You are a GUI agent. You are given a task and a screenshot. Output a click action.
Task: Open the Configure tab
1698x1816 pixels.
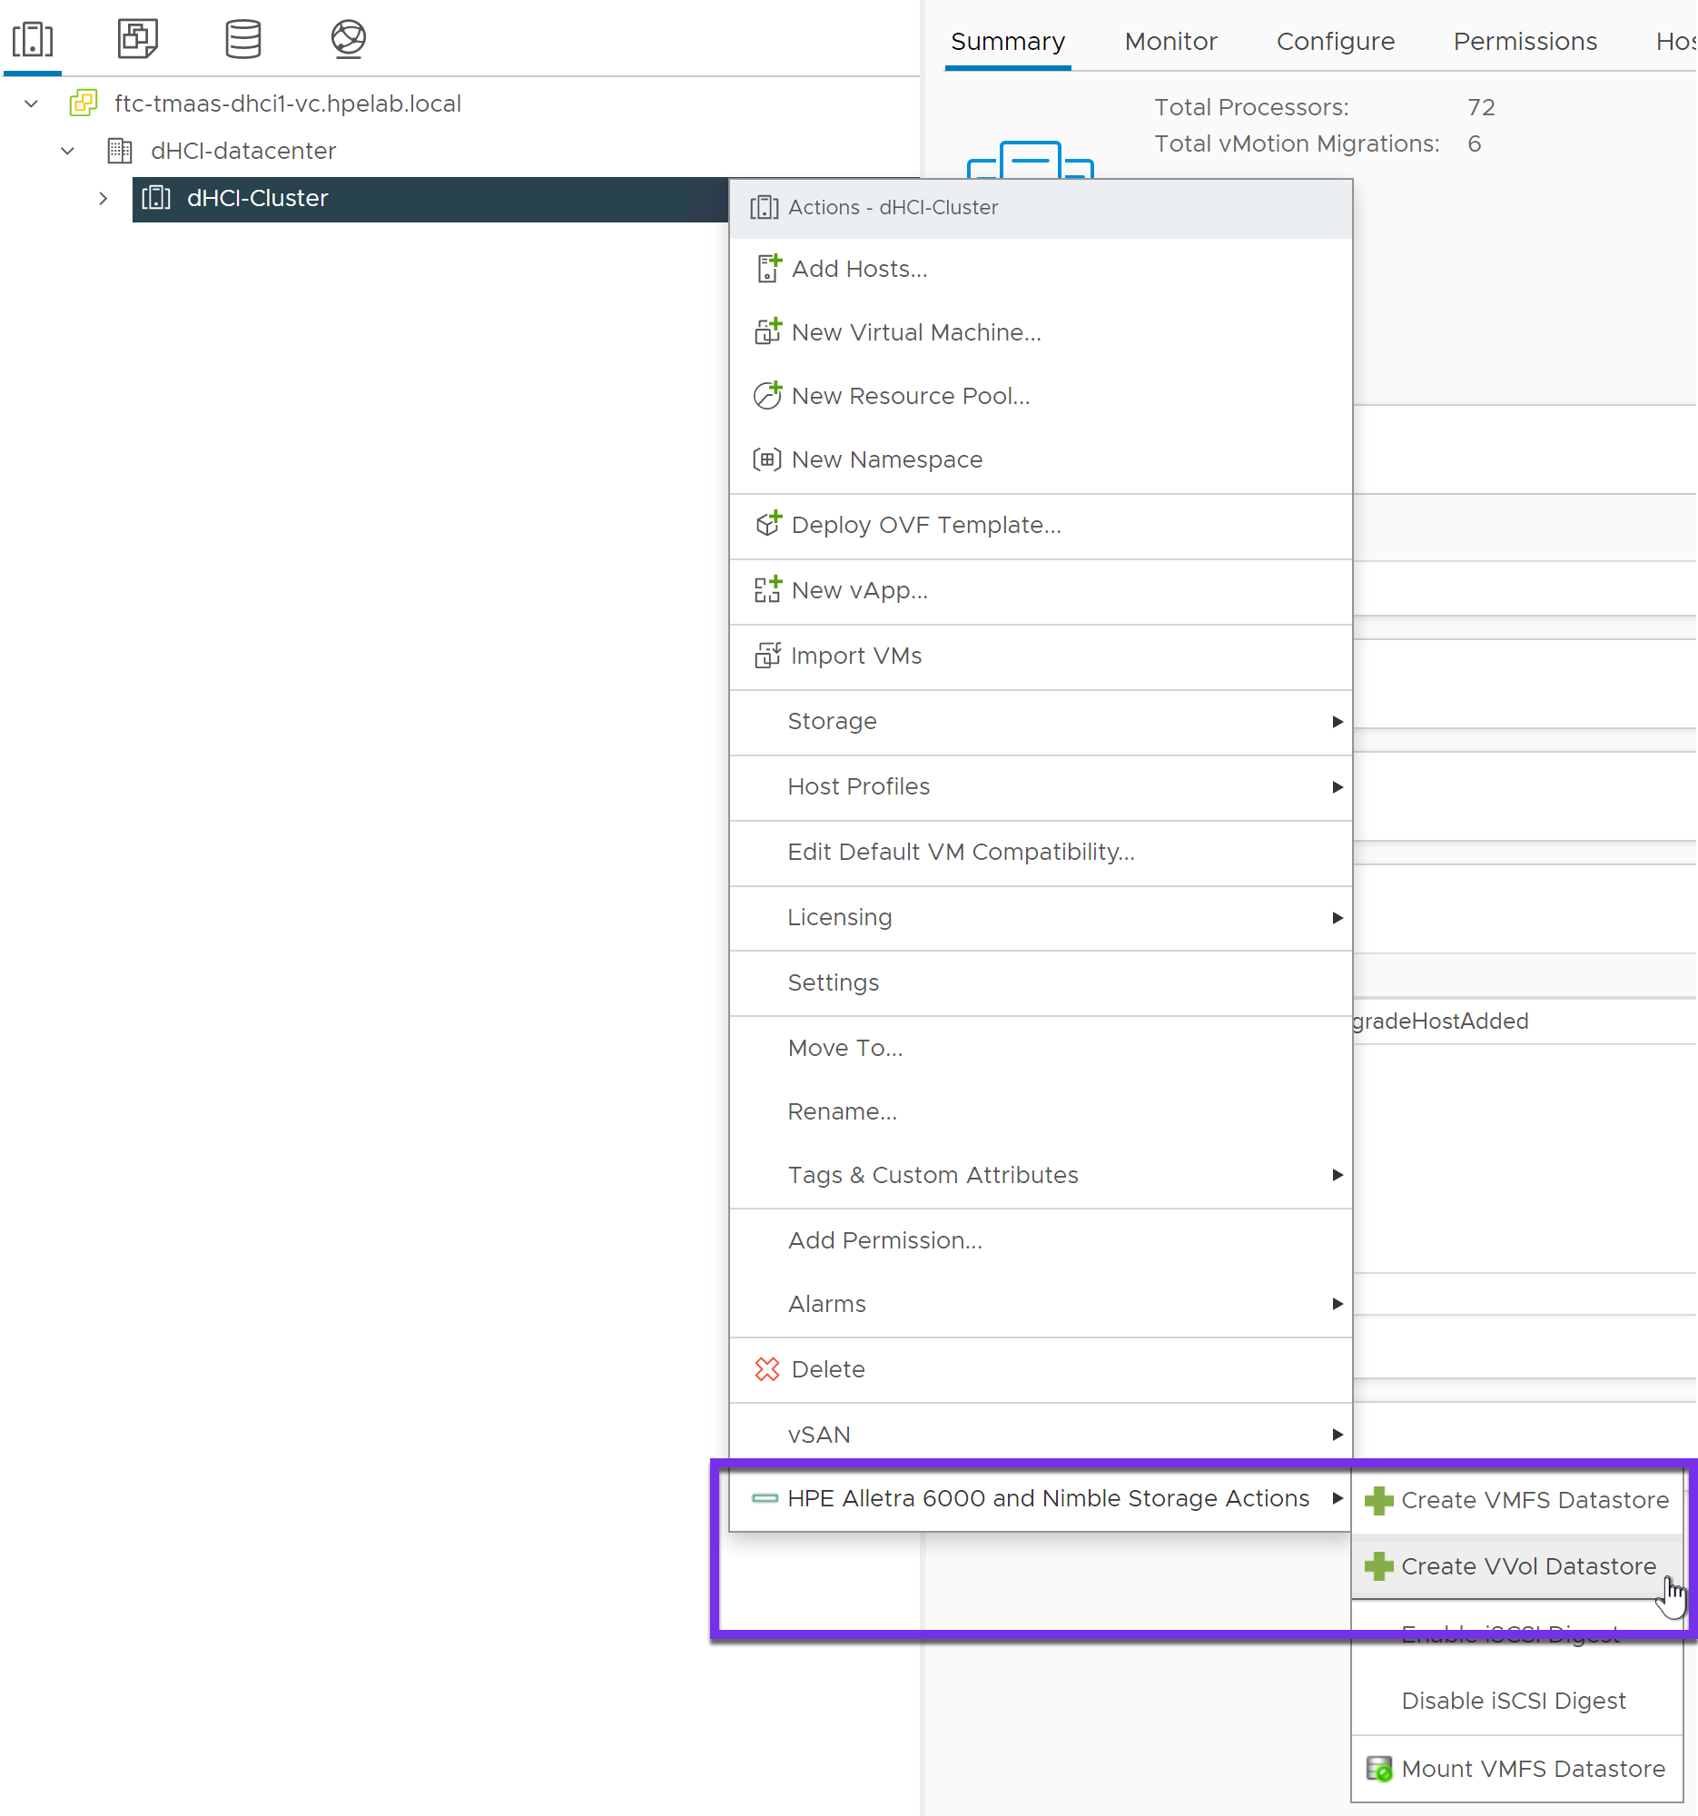click(1335, 41)
